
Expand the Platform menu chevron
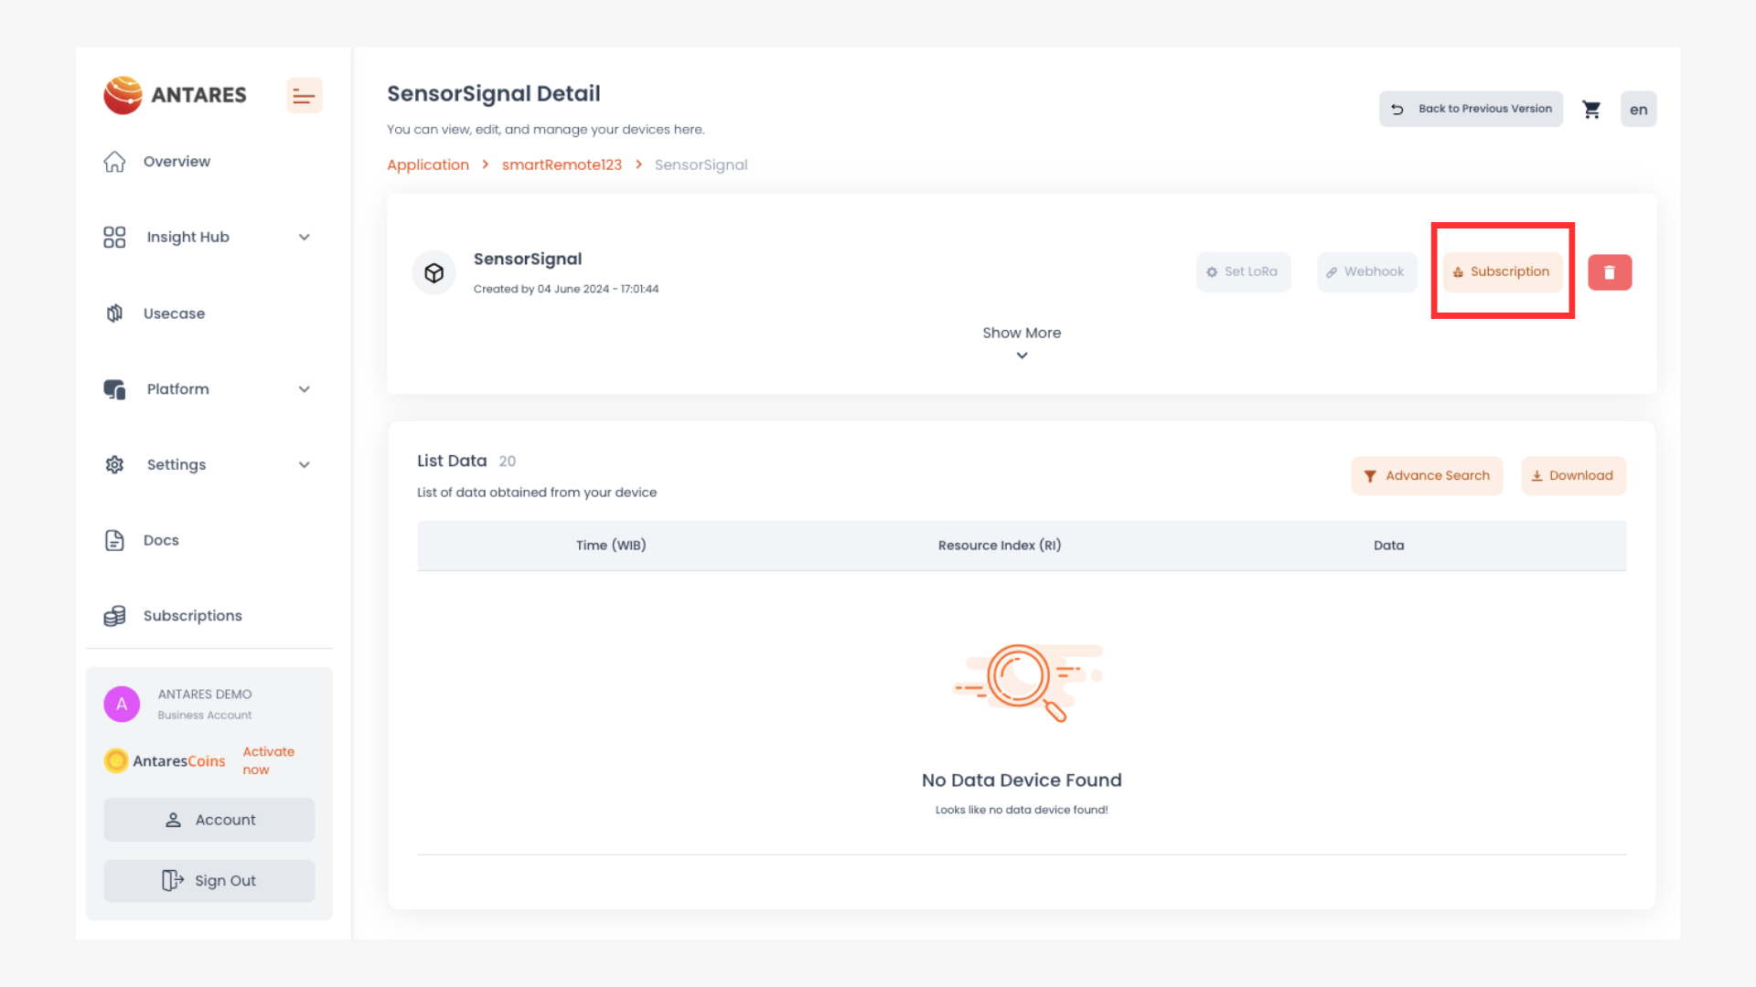pyautogui.click(x=304, y=389)
